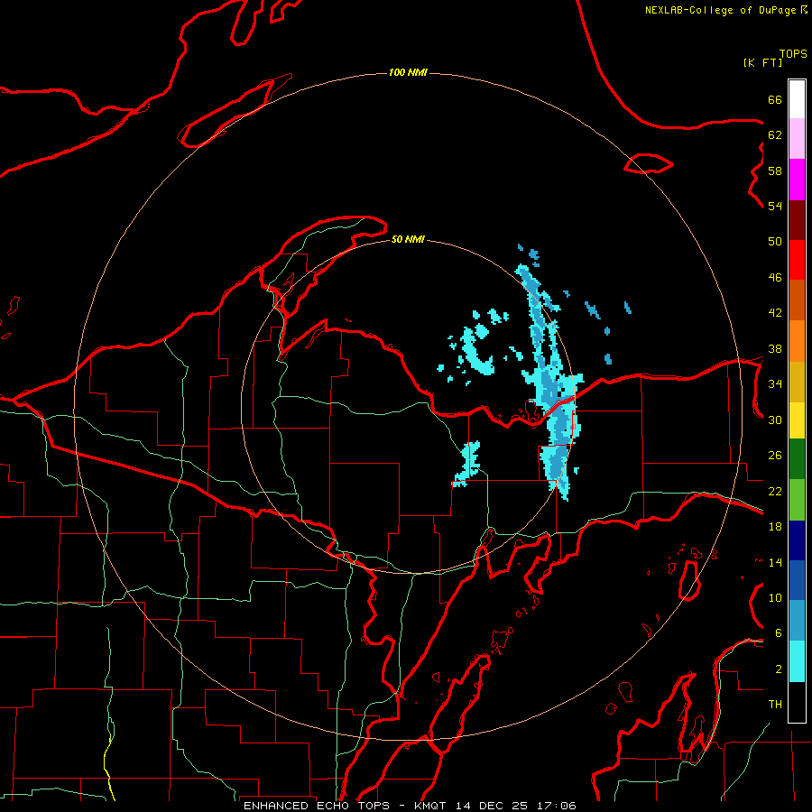Click the [K FT] units label

click(x=762, y=62)
